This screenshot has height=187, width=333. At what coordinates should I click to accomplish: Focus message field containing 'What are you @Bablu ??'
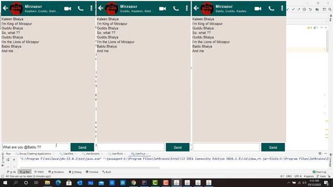(x=35, y=147)
